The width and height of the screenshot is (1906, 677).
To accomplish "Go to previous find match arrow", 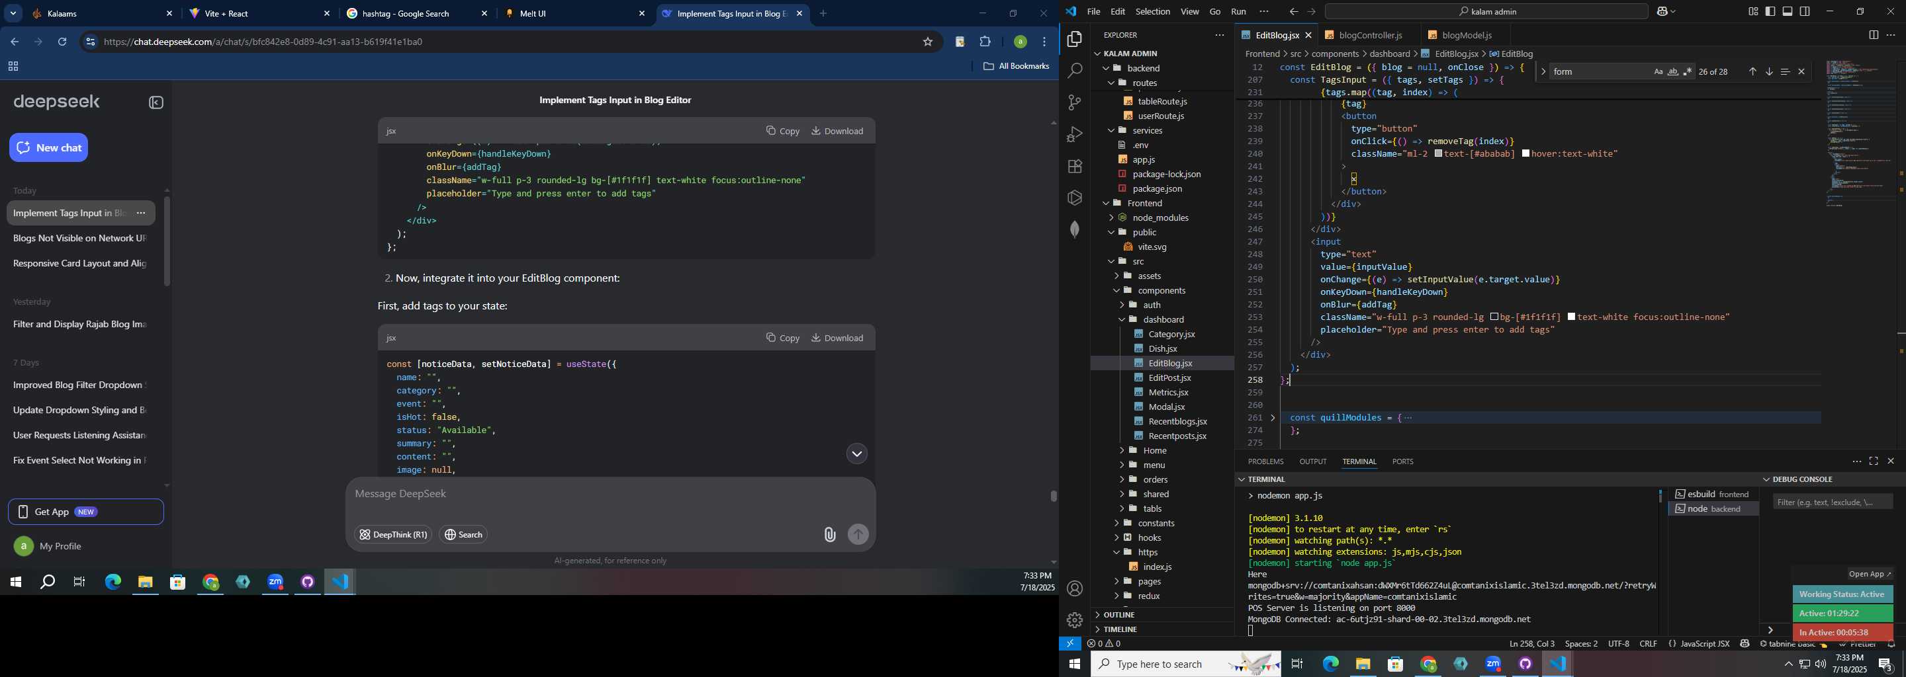I will click(1752, 71).
